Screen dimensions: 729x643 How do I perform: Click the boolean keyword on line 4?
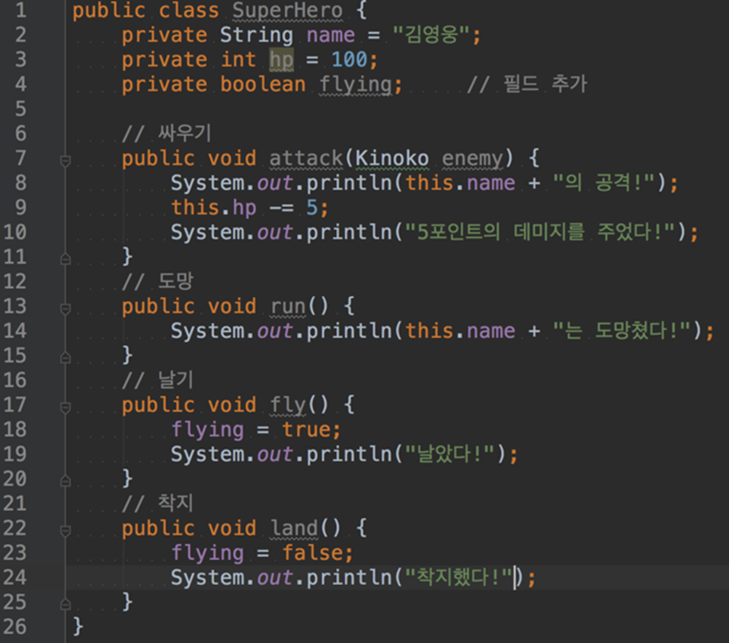(263, 84)
